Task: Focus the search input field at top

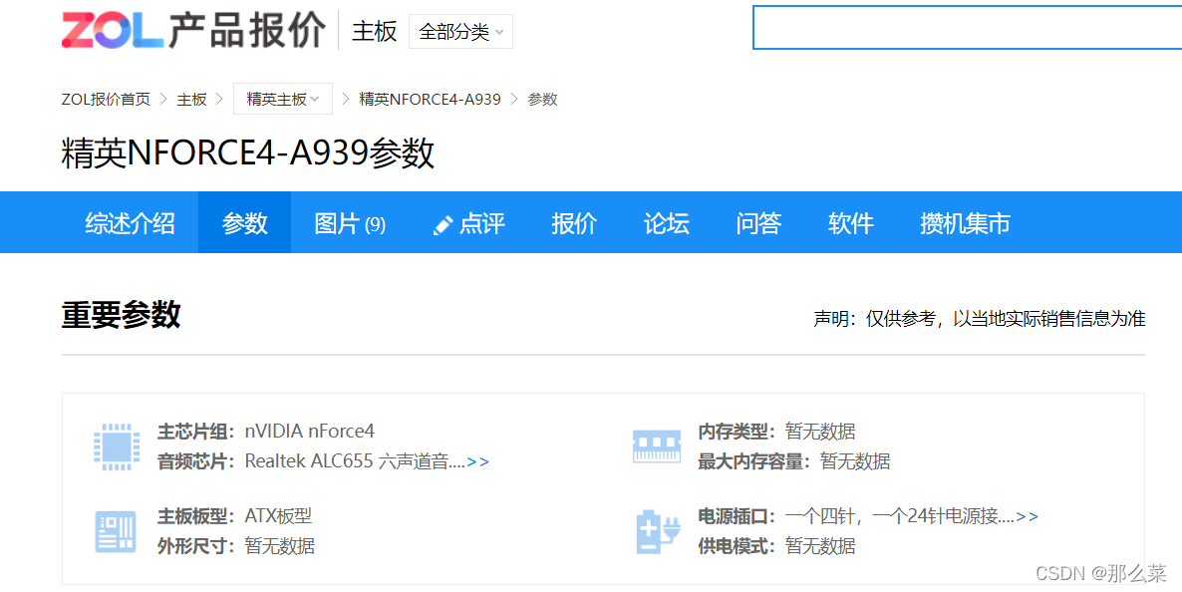Action: (967, 28)
